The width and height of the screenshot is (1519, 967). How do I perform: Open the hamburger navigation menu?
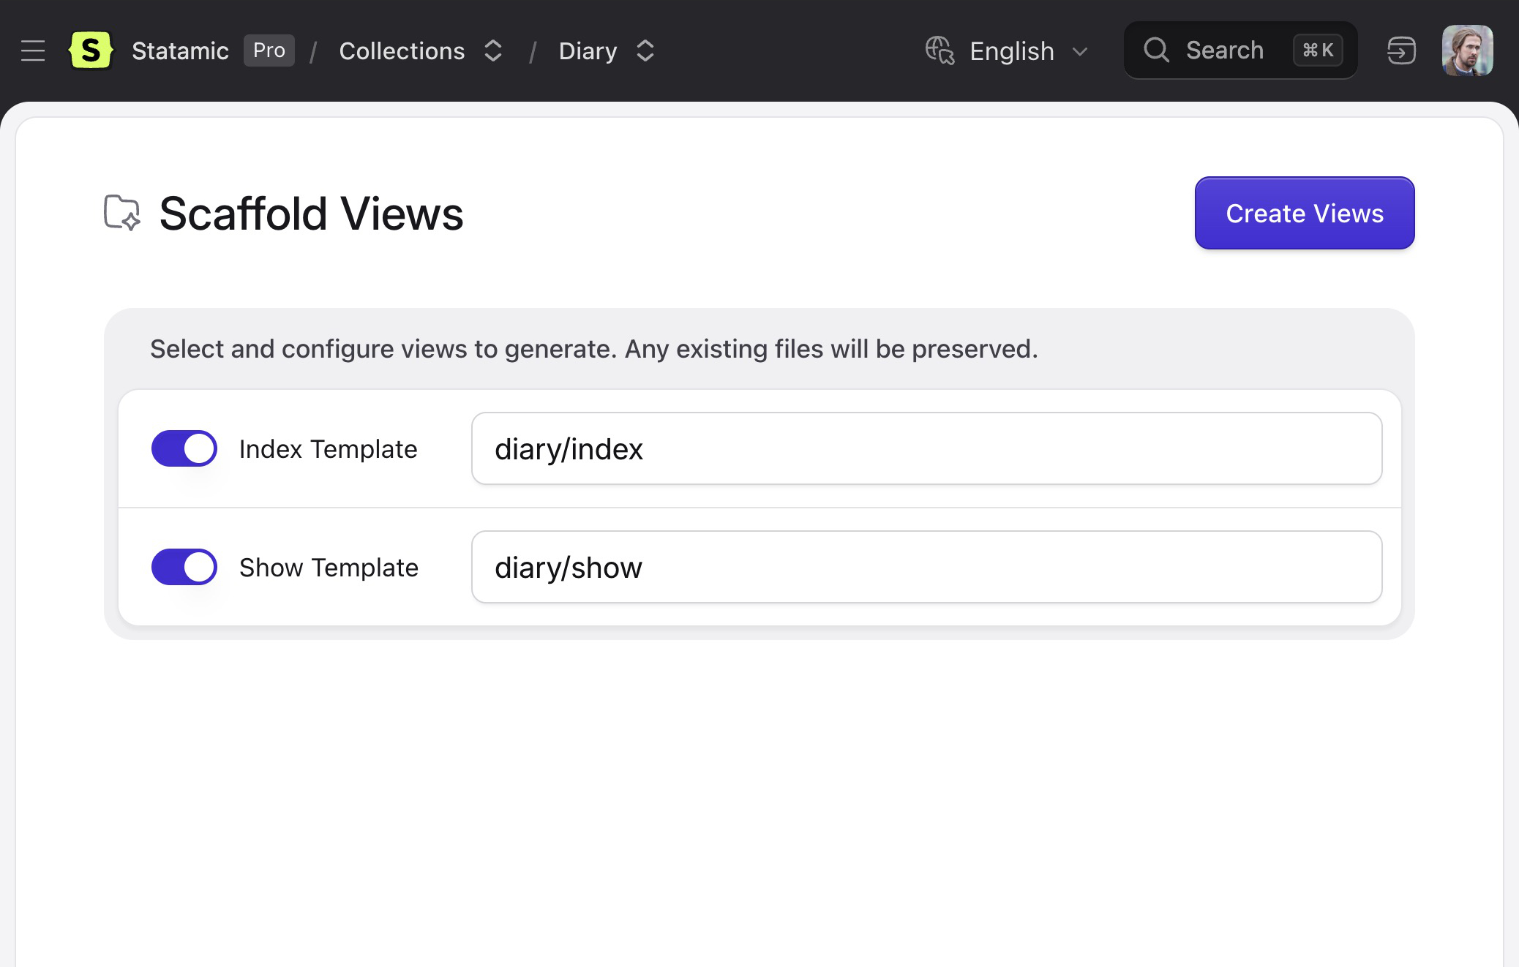(x=33, y=50)
